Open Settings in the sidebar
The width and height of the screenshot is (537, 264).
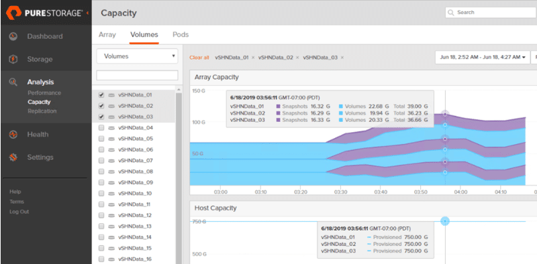40,157
